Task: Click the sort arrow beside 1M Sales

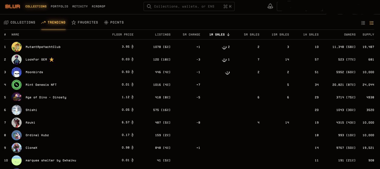Action: (228, 34)
